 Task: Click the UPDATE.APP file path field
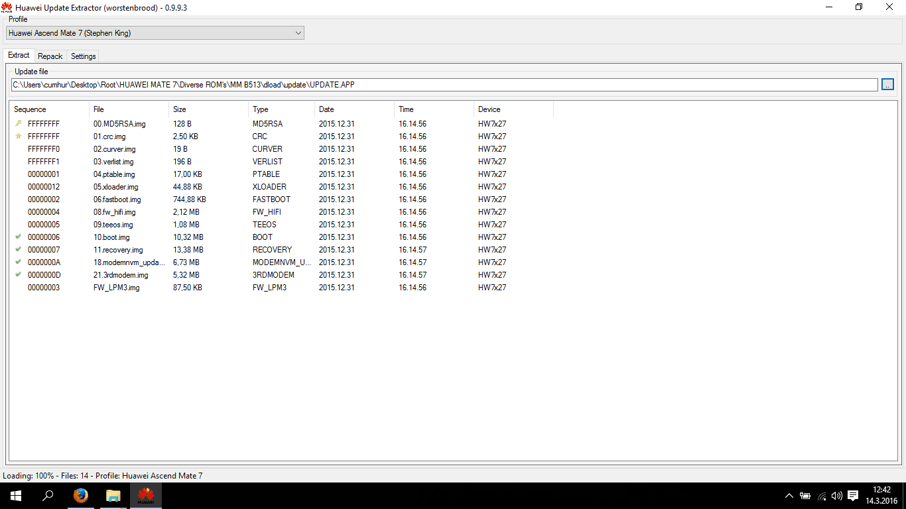(444, 85)
